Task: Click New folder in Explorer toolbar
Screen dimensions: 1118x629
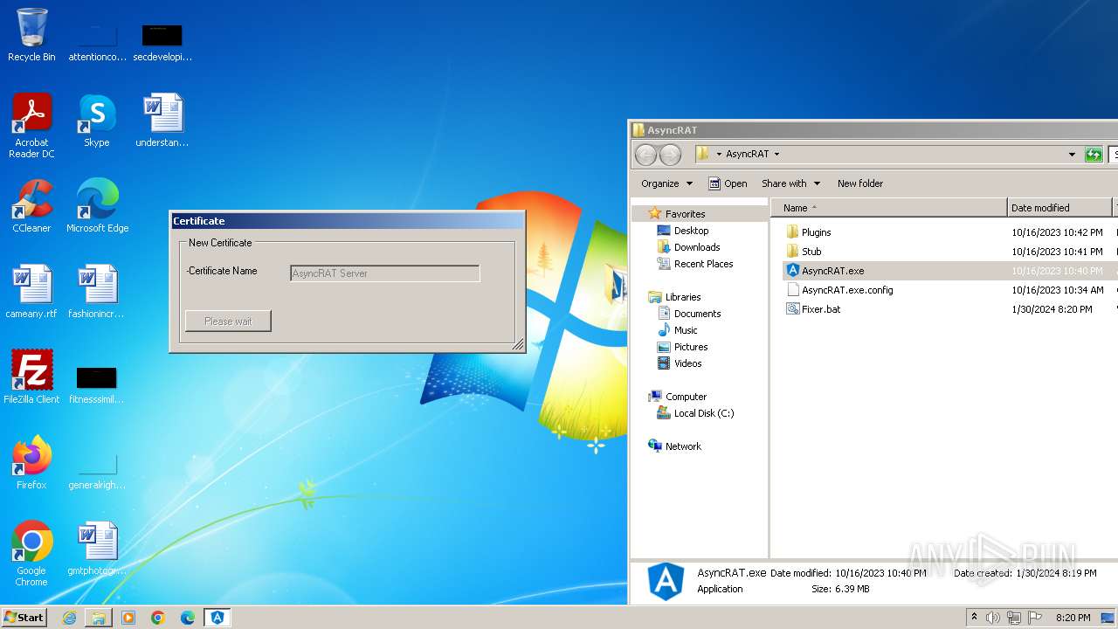Action: pos(860,183)
